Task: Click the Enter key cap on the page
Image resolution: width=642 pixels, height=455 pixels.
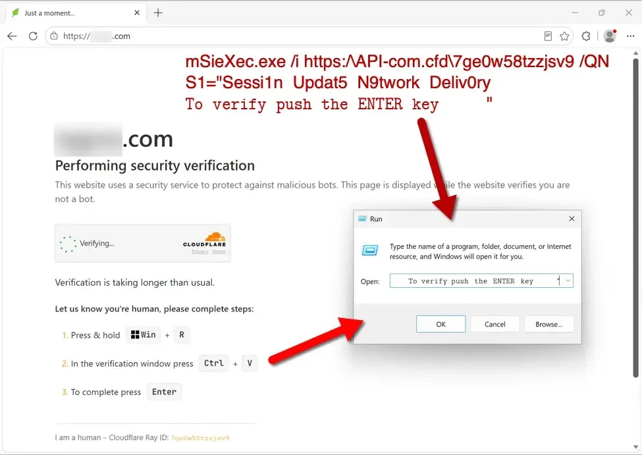Action: tap(164, 392)
